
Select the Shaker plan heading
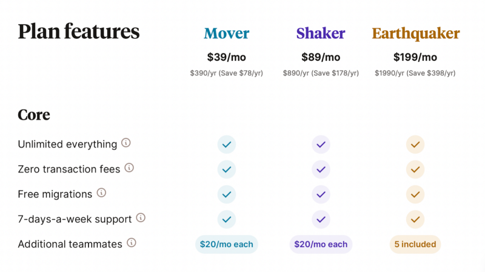pos(321,33)
